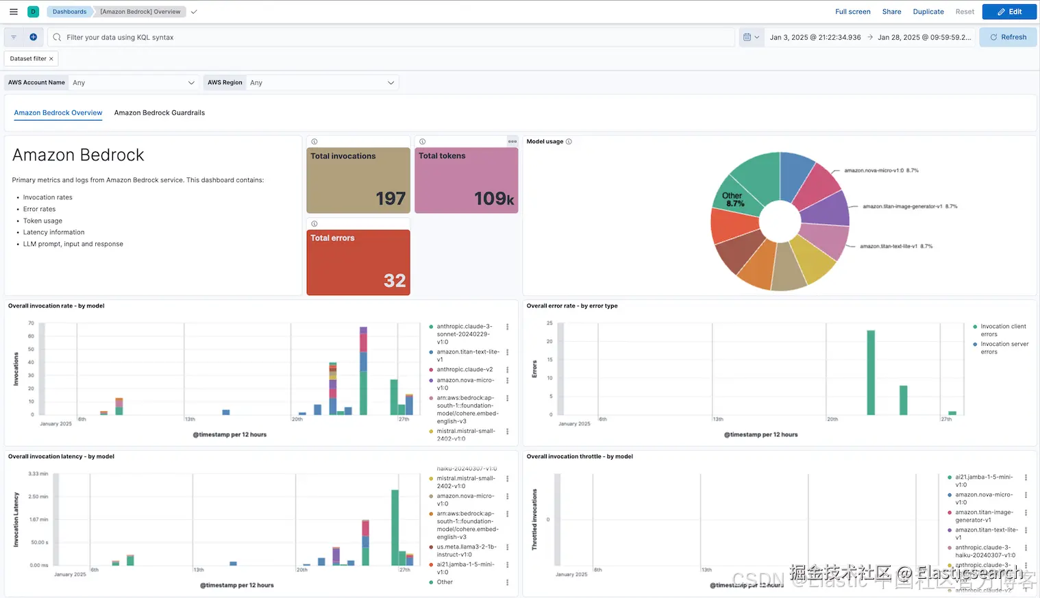
Task: Expand the AWS Region dropdown
Action: 323,83
